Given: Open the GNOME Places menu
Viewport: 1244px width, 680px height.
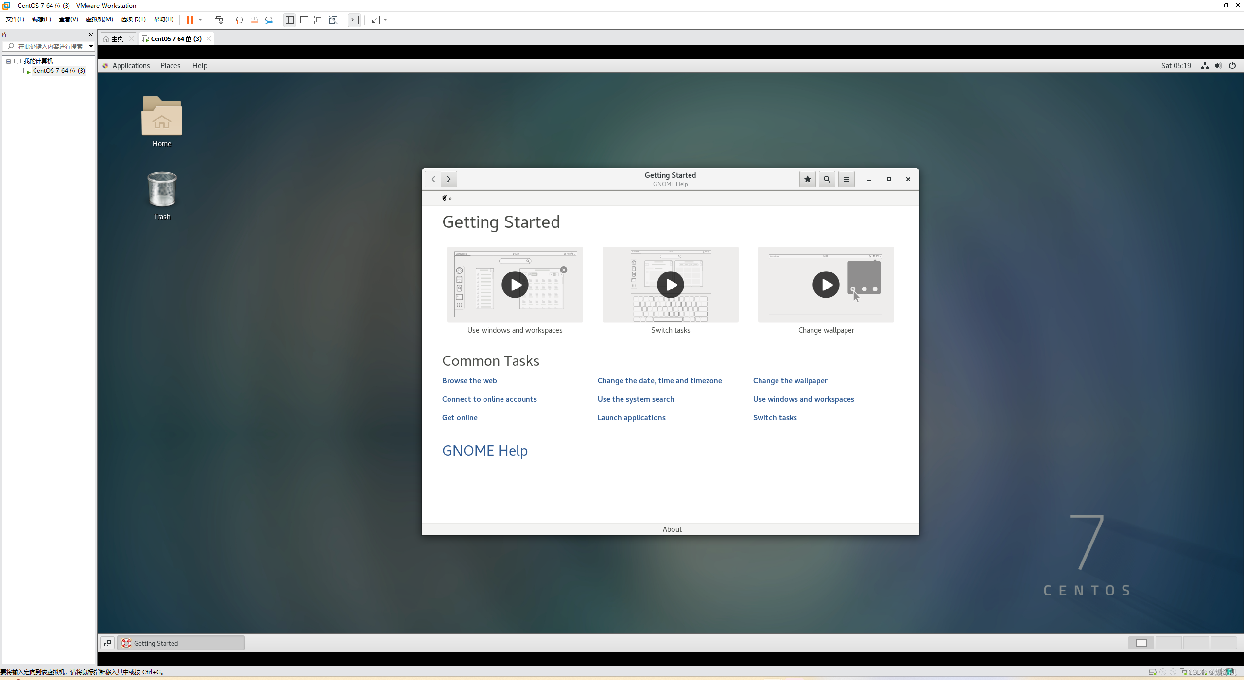Looking at the screenshot, I should point(171,66).
